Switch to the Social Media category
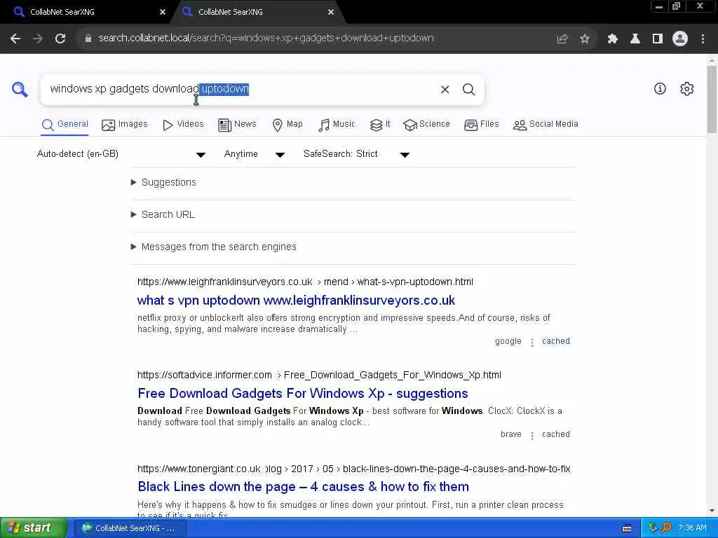The width and height of the screenshot is (718, 538). coord(546,125)
